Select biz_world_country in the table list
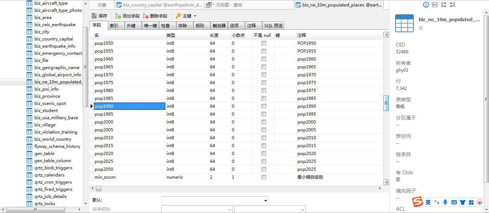 coord(53,139)
